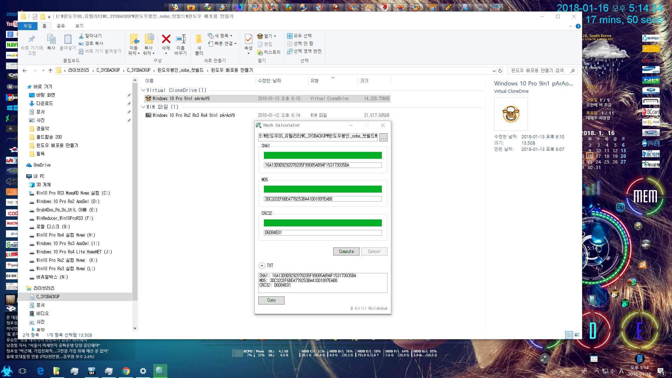
Task: Switch to details view icon at bottom right
Action: (x=569, y=335)
